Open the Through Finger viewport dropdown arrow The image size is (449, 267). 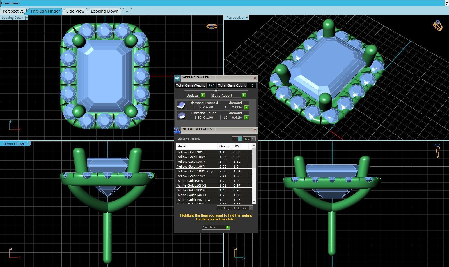[29, 143]
